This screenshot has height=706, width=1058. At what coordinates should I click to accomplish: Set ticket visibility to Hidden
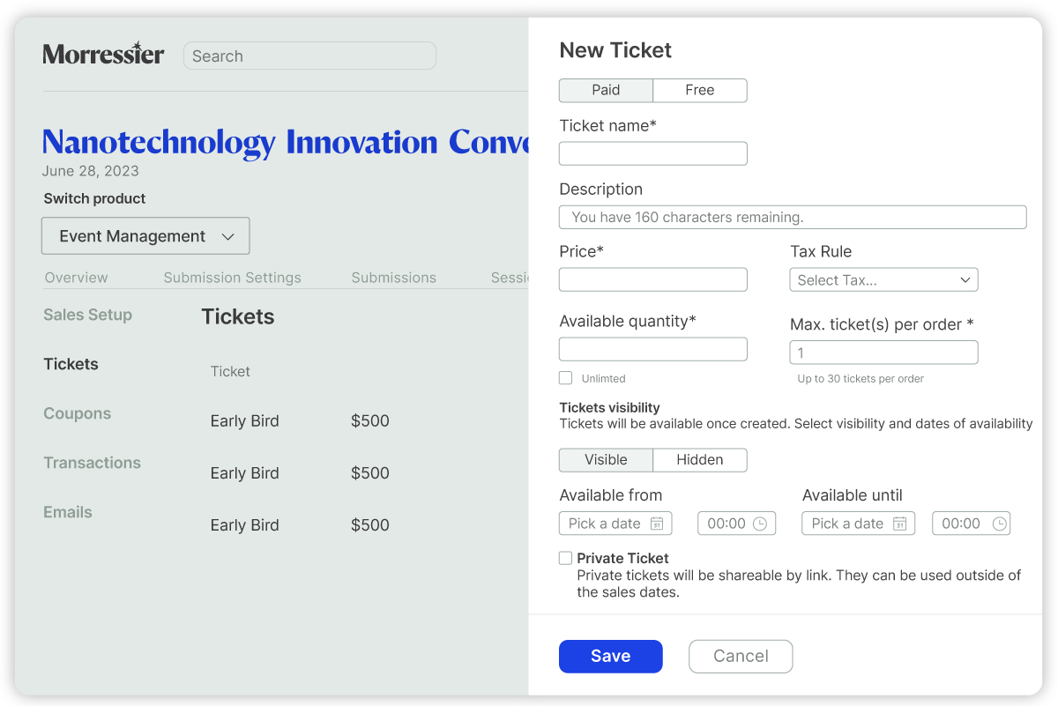(x=700, y=460)
